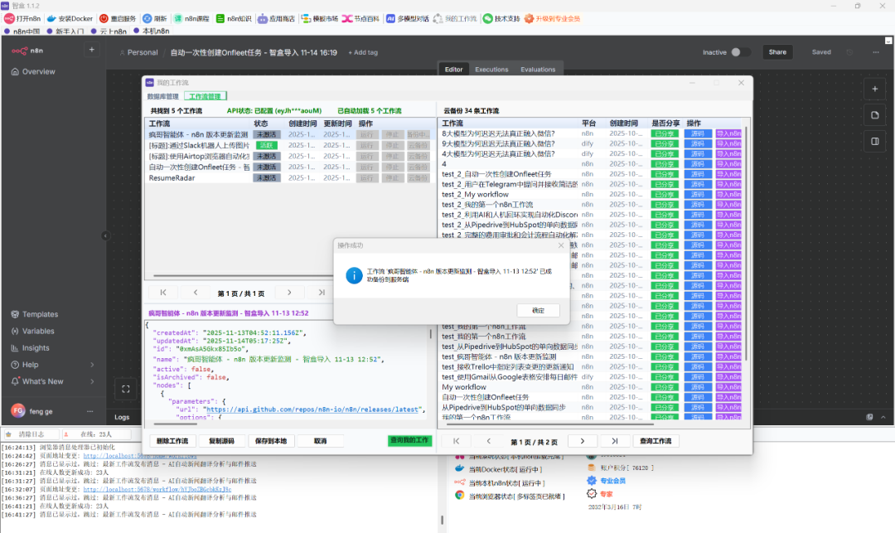Open the 技术支持 WeChat icon
Image resolution: width=895 pixels, height=533 pixels.
pyautogui.click(x=487, y=18)
